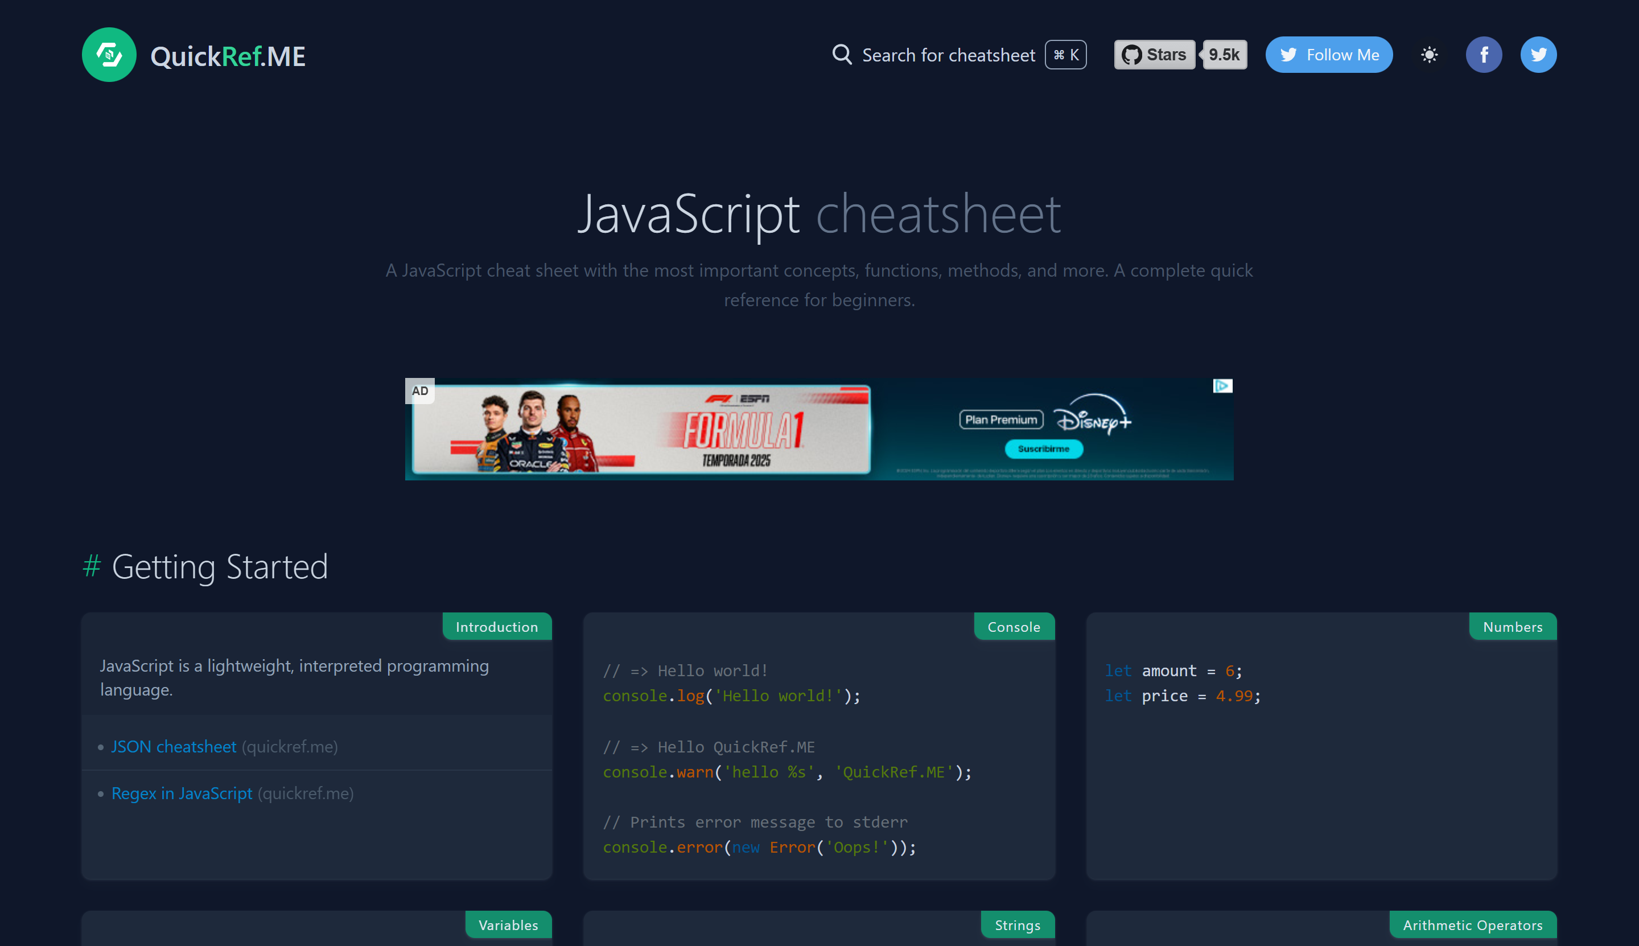Select the Console section tag
1639x946 pixels.
1014,627
